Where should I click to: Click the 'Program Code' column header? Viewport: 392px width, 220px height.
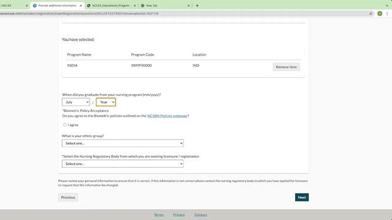pos(143,54)
